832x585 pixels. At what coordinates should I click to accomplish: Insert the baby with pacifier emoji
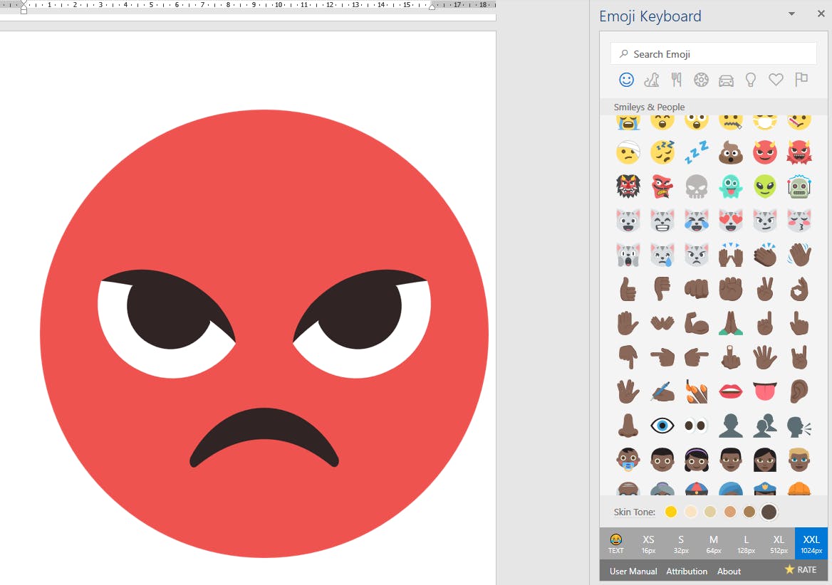pyautogui.click(x=628, y=460)
